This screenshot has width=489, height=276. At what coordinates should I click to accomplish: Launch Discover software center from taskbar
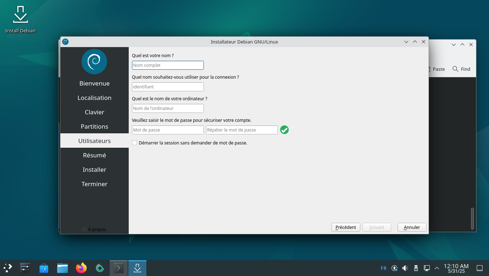pyautogui.click(x=44, y=268)
